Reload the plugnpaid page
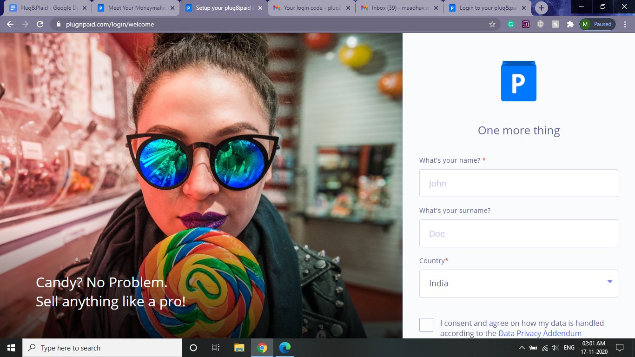 coord(40,24)
